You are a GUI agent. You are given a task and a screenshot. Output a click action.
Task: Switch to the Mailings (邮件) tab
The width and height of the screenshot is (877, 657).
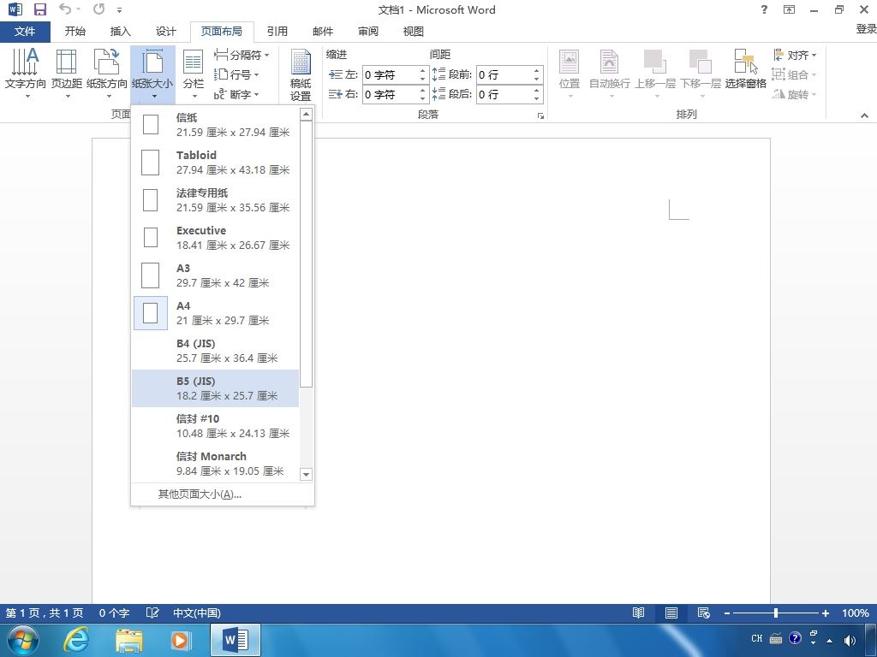click(x=323, y=32)
